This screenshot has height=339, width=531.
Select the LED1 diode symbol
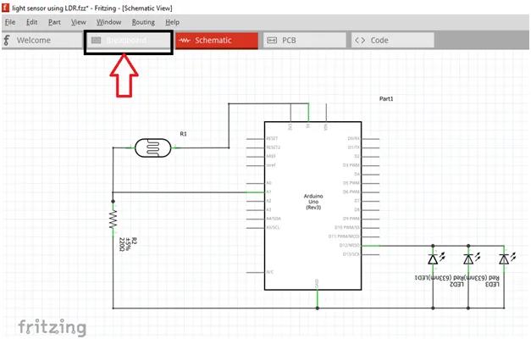433,259
